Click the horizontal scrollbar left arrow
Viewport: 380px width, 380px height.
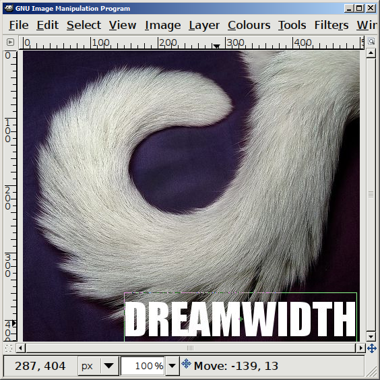(x=20, y=348)
